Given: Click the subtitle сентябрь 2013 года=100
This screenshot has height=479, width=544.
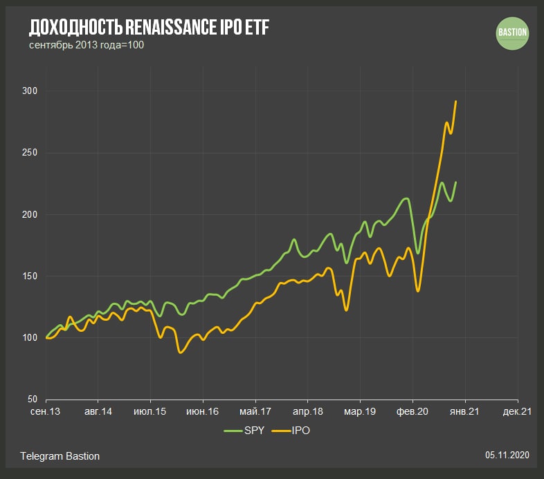Looking at the screenshot, I should tap(87, 45).
